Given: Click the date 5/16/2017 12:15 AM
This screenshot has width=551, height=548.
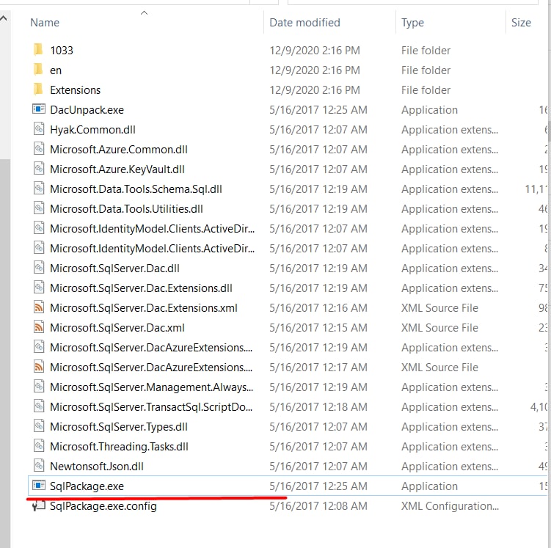Looking at the screenshot, I should click(x=318, y=327).
